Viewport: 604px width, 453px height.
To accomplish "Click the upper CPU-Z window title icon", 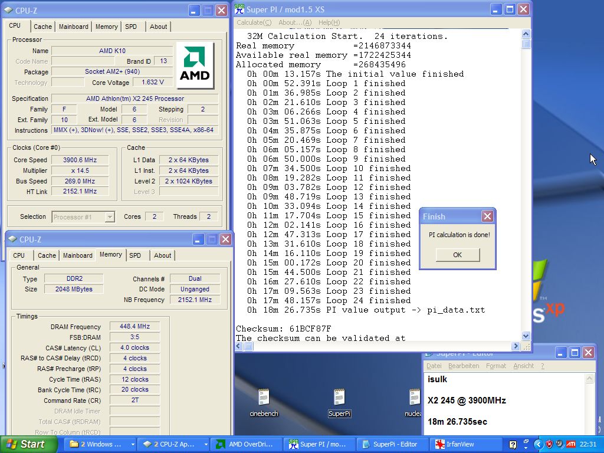I will (x=8, y=10).
